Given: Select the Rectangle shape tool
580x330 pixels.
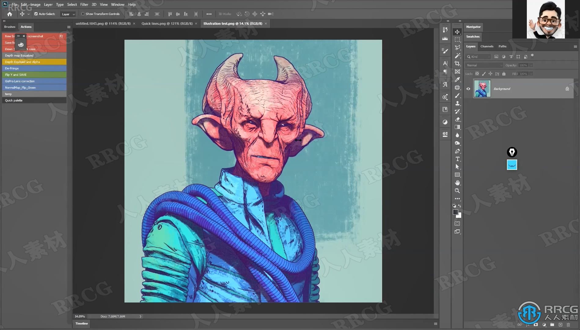Looking at the screenshot, I should pyautogui.click(x=457, y=175).
